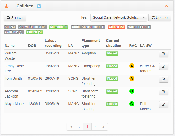
Task: Click the Update button
Action: (159, 18)
